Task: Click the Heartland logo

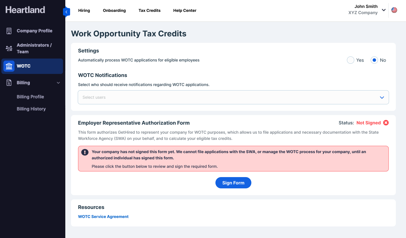Action: [x=25, y=10]
